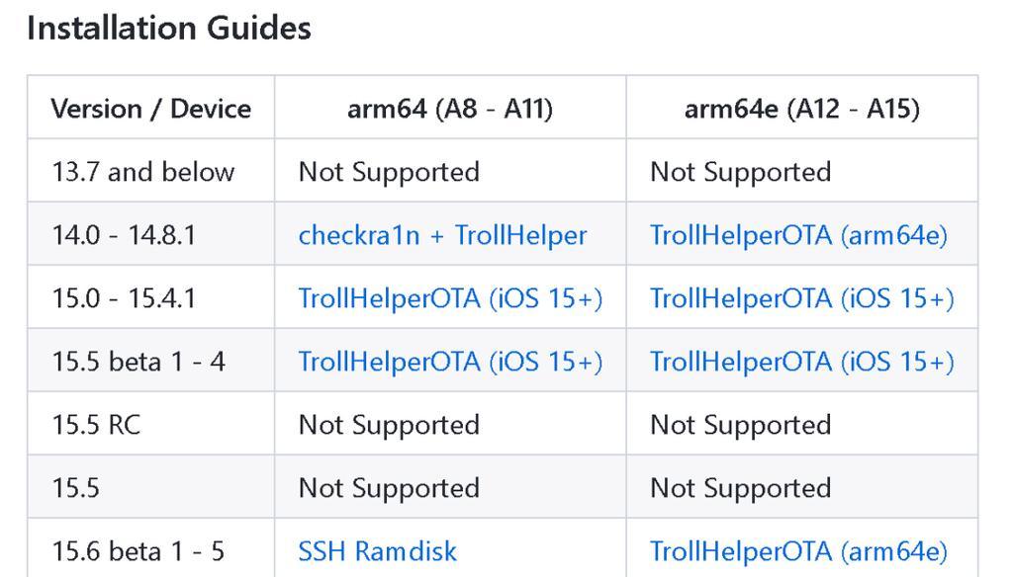Click Not Supported under arm64 for 15.5 RC
The image size is (1014, 577).
point(389,425)
